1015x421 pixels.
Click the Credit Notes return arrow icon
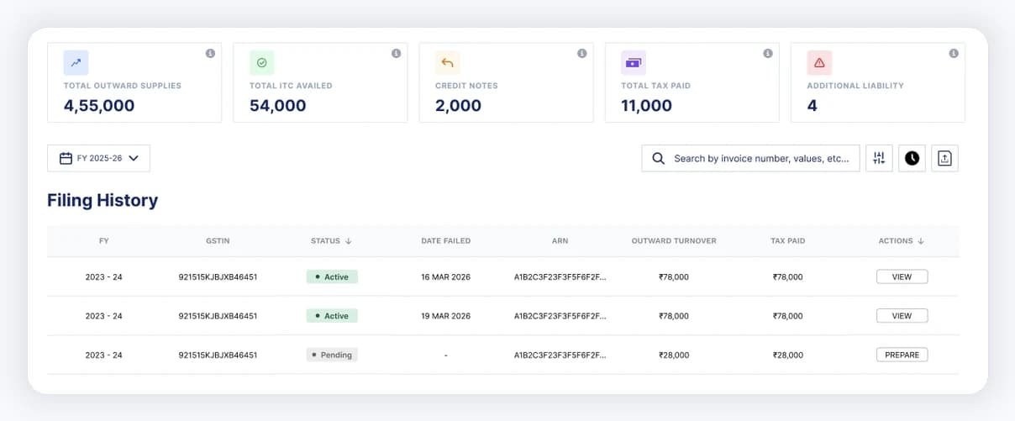(x=448, y=63)
